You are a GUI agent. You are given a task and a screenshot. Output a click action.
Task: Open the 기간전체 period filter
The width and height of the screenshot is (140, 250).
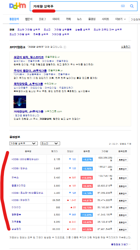tap(134, 19)
